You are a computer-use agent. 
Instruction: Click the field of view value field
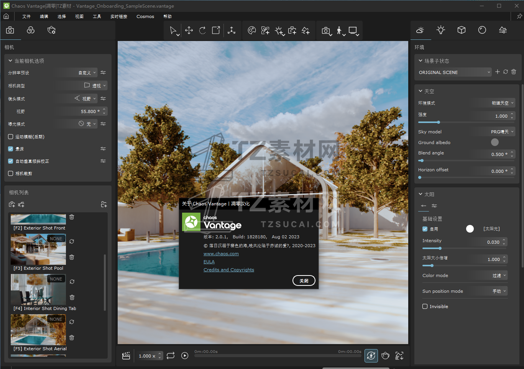(x=82, y=111)
